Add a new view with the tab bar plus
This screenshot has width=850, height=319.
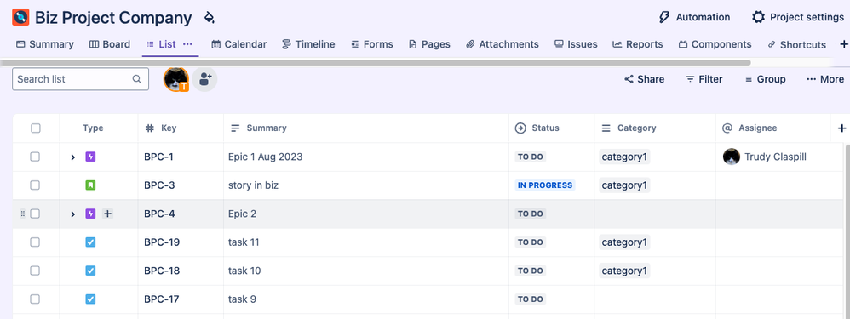tap(843, 44)
